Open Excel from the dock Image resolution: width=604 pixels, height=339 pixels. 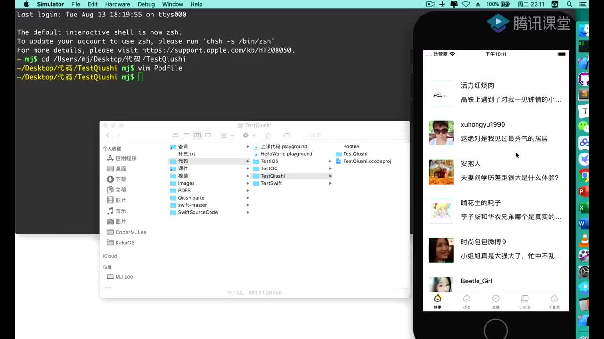pyautogui.click(x=584, y=208)
